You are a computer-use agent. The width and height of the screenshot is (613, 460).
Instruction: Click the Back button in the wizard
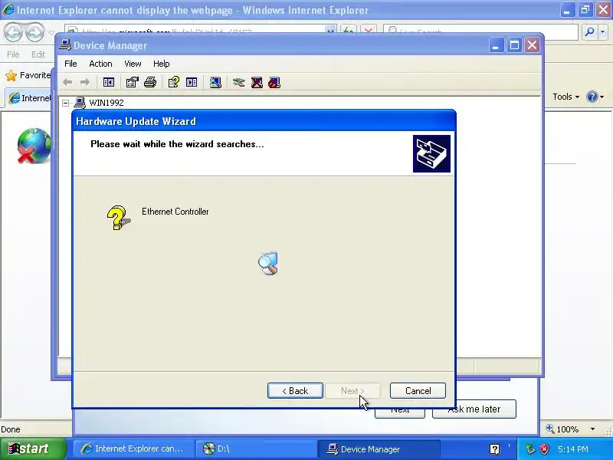(x=295, y=391)
